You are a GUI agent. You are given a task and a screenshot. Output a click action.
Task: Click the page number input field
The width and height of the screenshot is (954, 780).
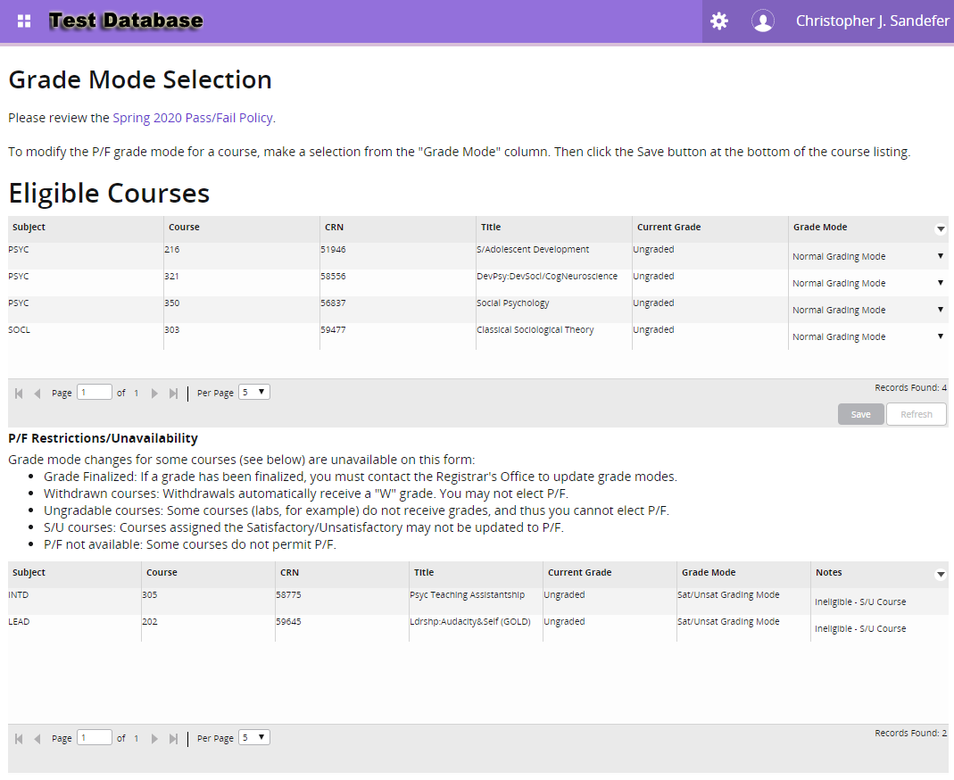pos(94,392)
